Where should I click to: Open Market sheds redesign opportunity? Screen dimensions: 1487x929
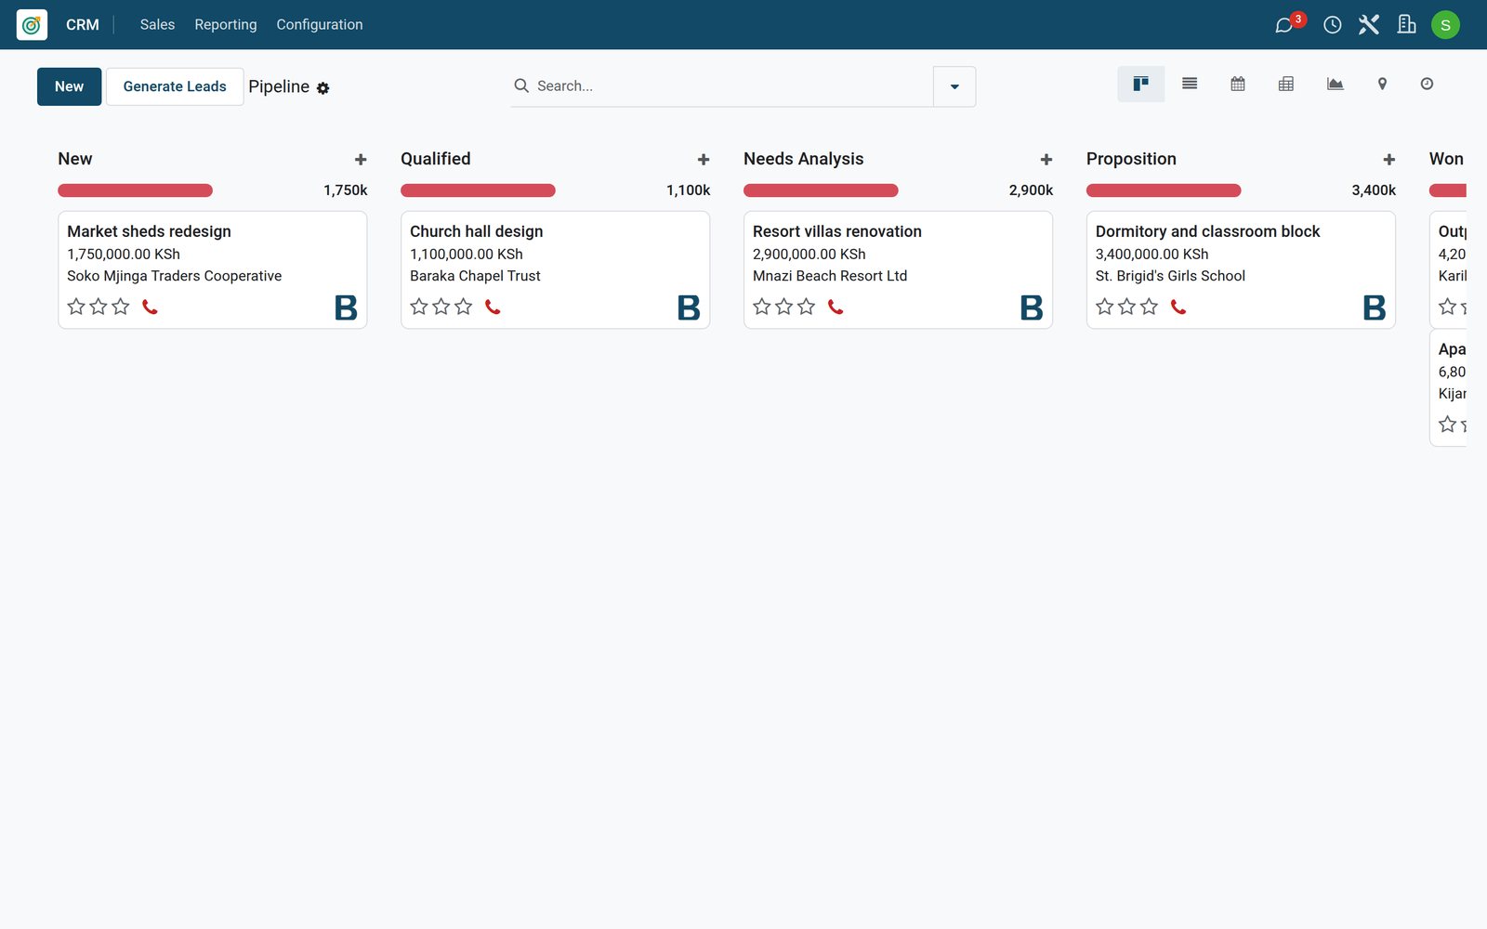pos(213,269)
